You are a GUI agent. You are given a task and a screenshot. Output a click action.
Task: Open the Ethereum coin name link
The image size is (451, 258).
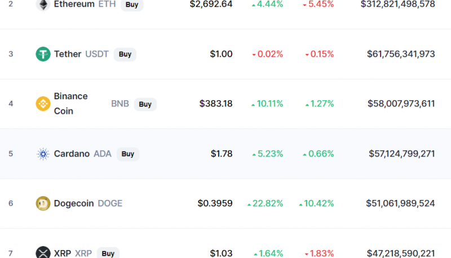tap(74, 5)
